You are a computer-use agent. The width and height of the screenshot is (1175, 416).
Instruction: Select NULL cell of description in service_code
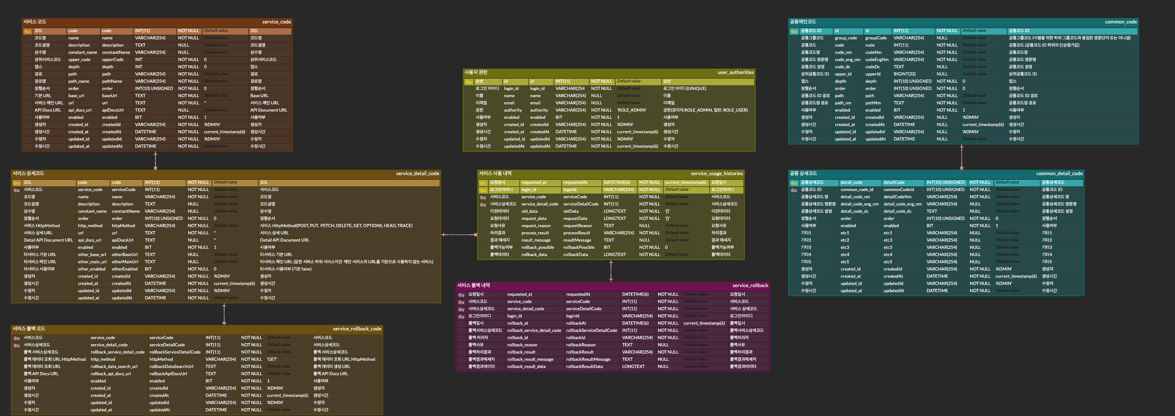point(183,45)
